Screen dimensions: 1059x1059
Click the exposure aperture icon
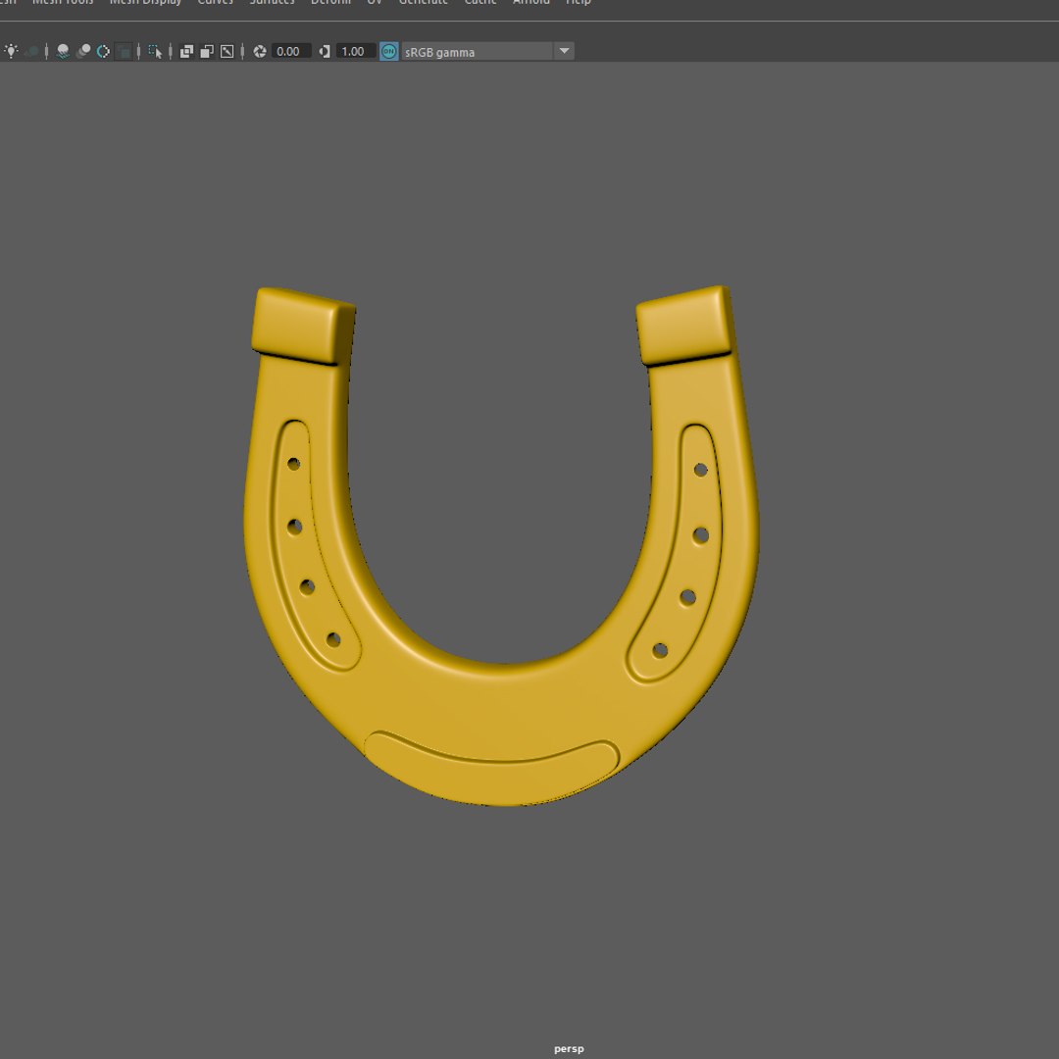point(259,51)
